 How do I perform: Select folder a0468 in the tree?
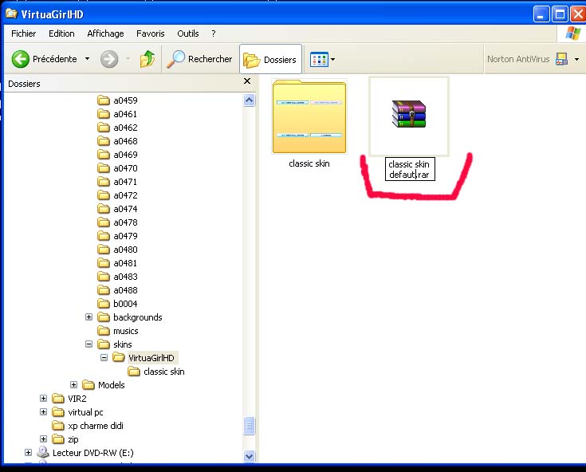coord(118,141)
